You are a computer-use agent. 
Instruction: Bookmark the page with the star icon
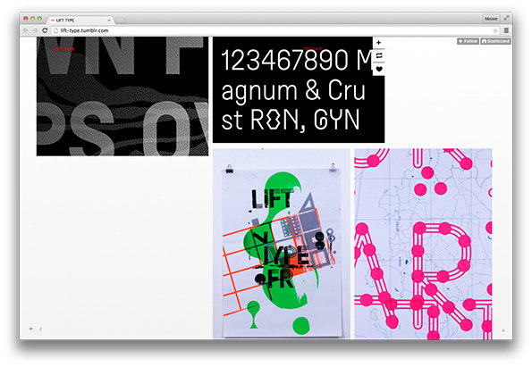tap(495, 30)
